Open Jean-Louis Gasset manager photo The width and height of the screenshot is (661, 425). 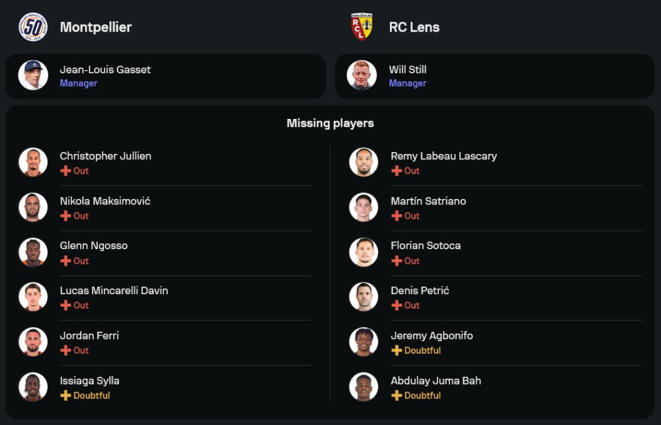click(33, 75)
